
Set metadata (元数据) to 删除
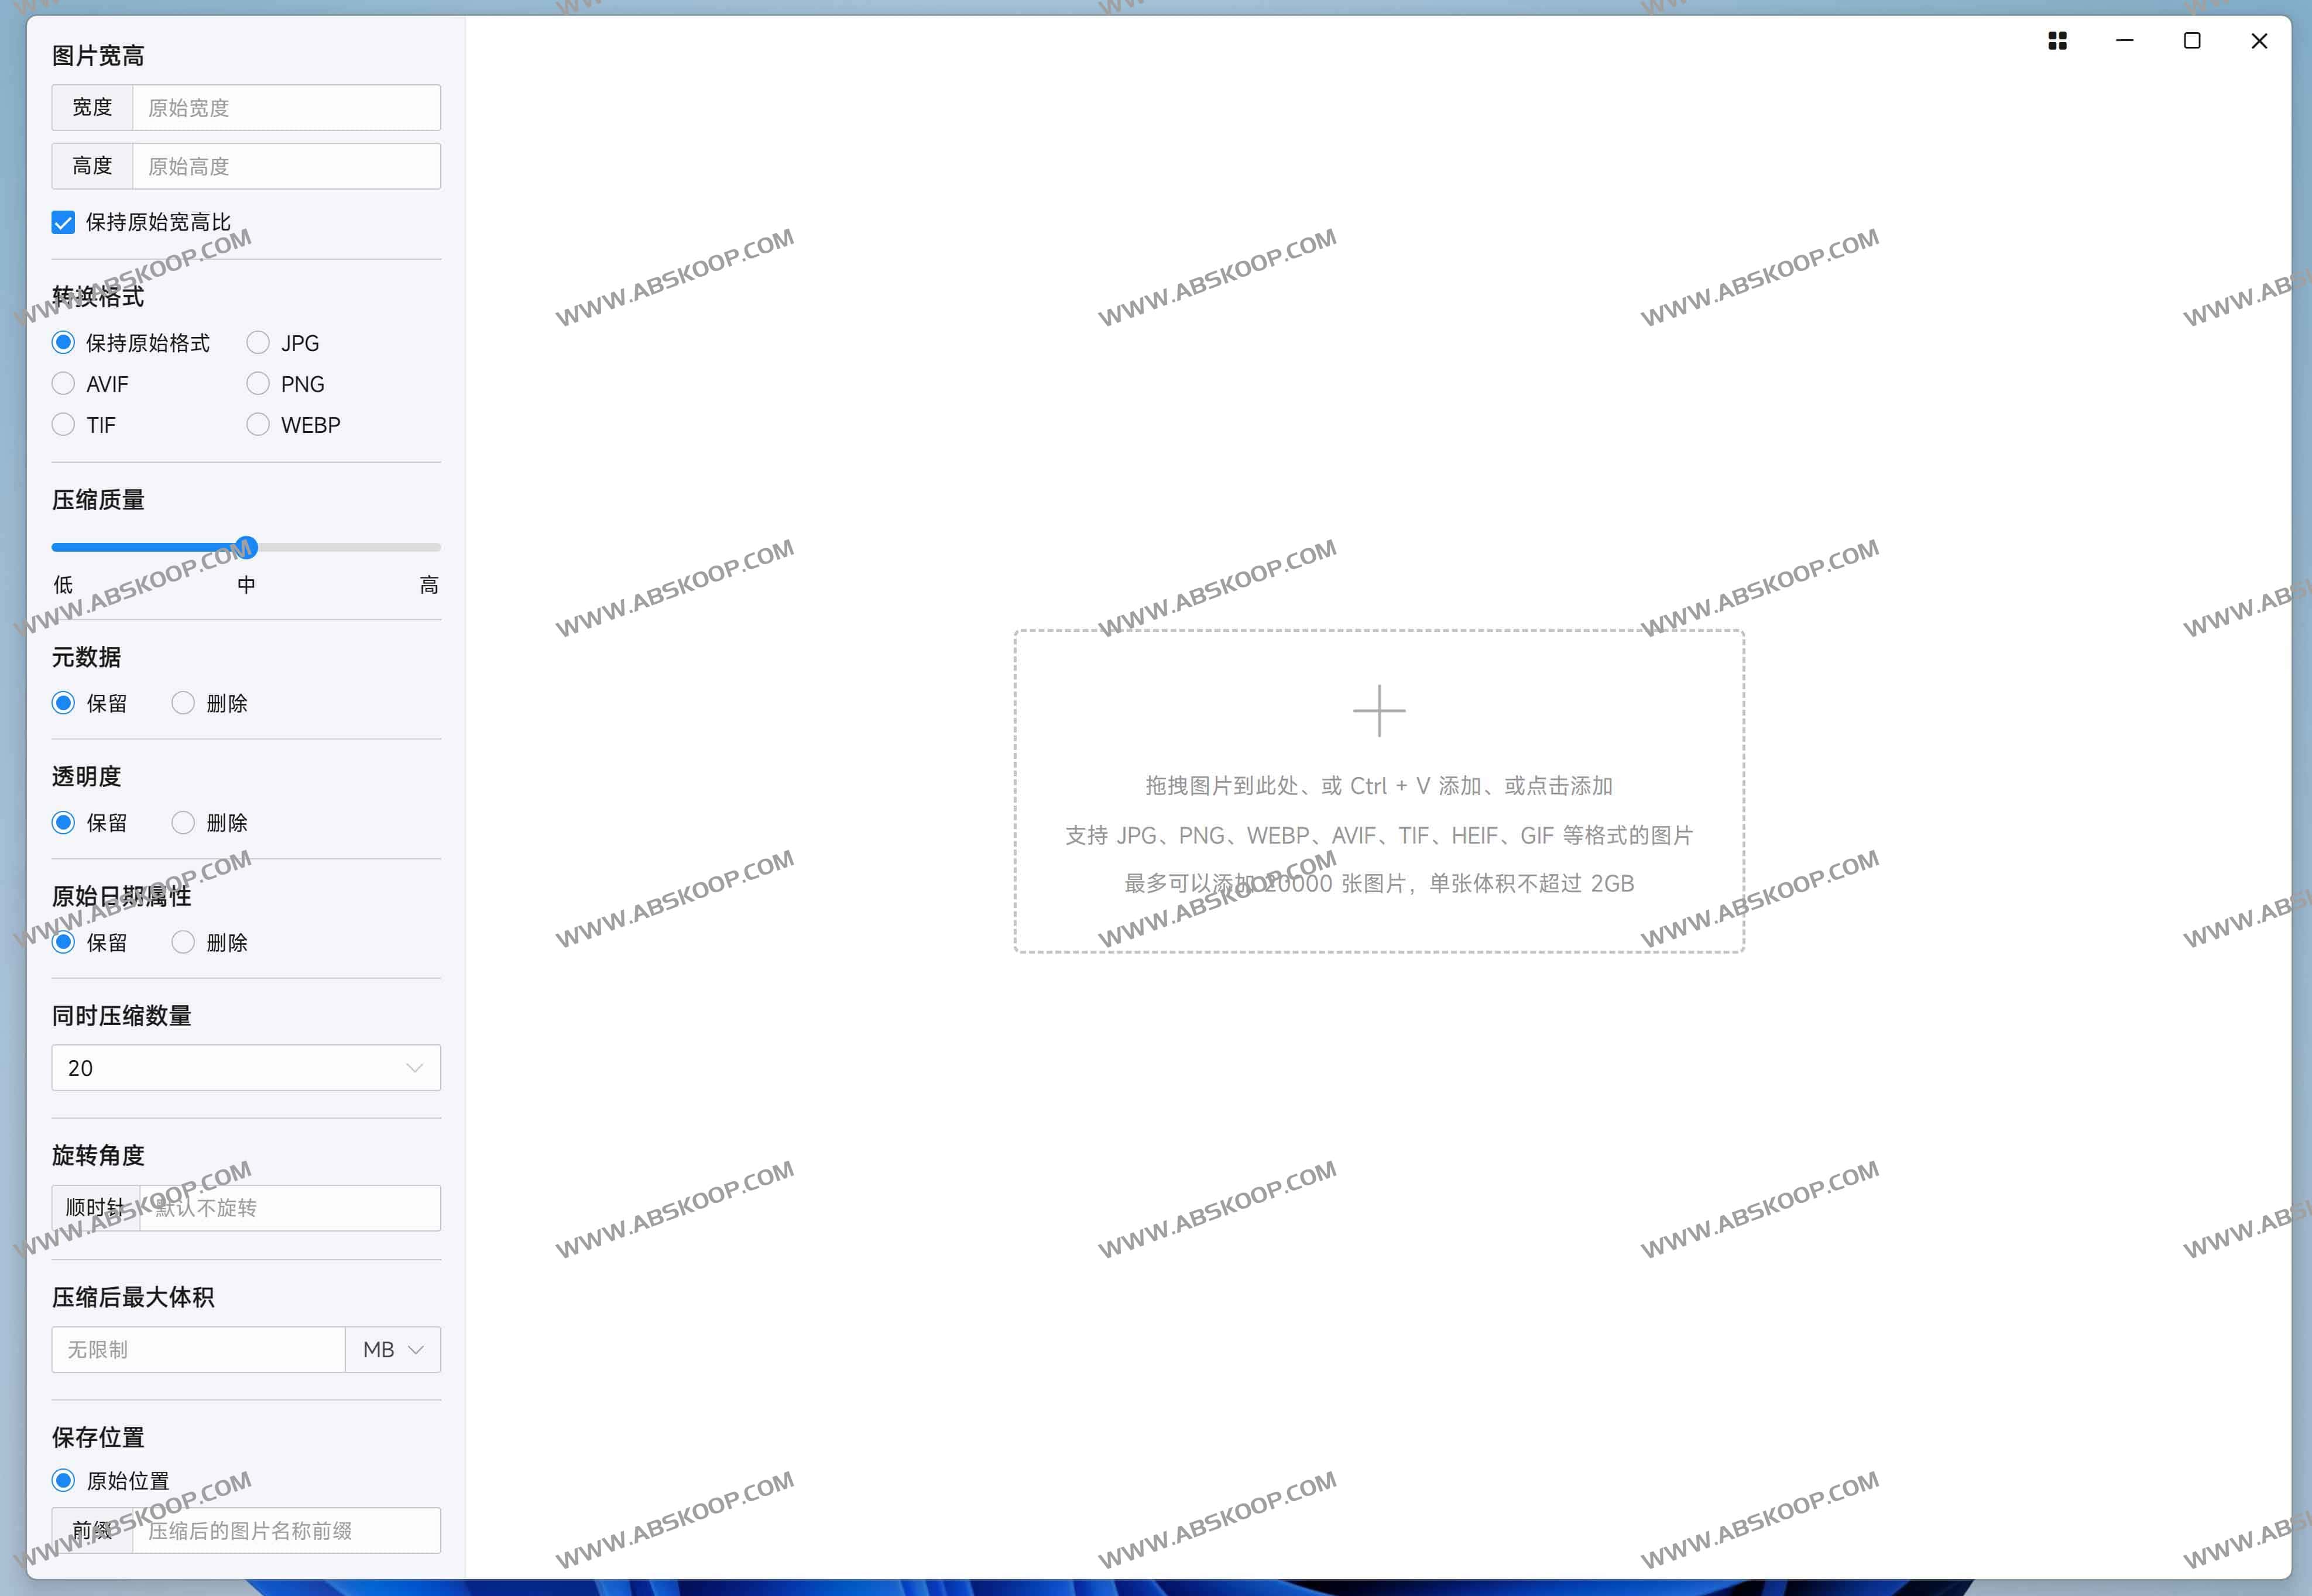tap(183, 703)
